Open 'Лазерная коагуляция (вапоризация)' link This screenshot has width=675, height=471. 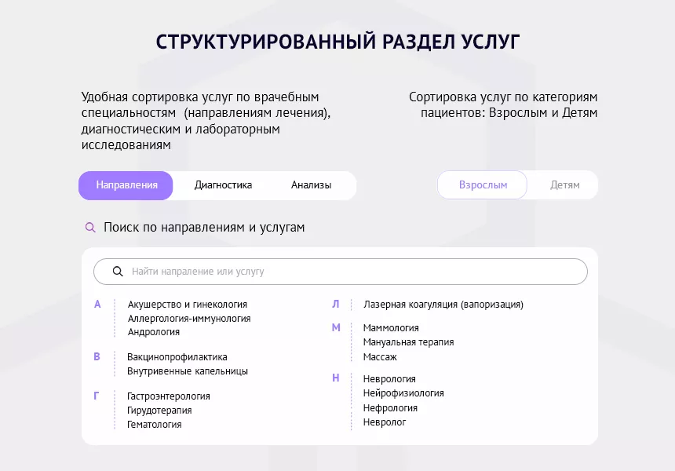click(443, 305)
